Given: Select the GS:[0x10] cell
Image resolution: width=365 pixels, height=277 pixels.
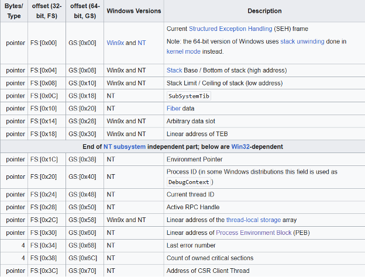Looking at the screenshot, I should point(85,83).
